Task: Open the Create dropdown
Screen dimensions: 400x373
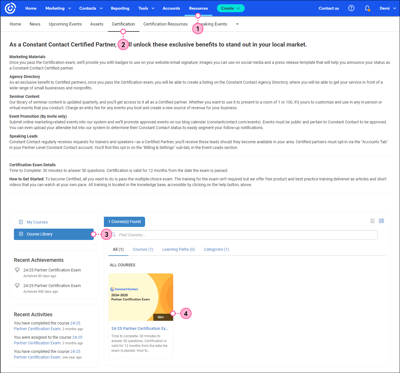Action: click(231, 8)
